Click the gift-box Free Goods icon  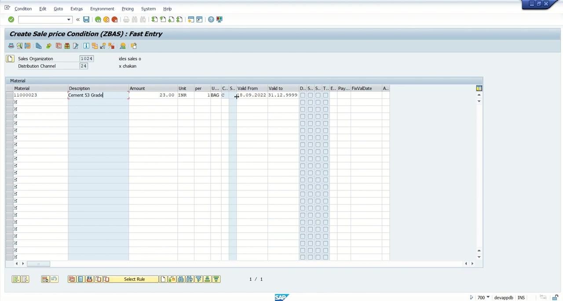coord(67,46)
